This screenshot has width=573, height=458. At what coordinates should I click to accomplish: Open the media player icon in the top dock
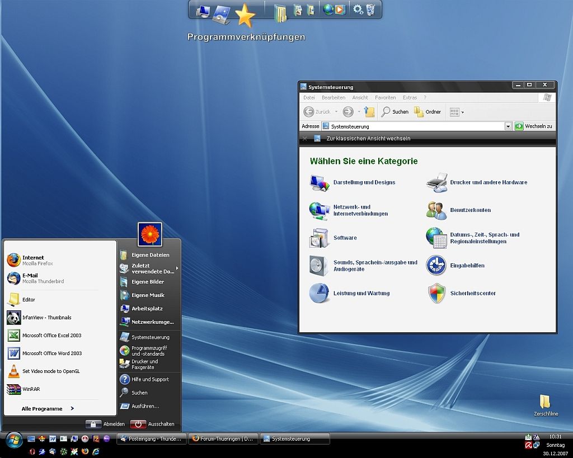340,10
